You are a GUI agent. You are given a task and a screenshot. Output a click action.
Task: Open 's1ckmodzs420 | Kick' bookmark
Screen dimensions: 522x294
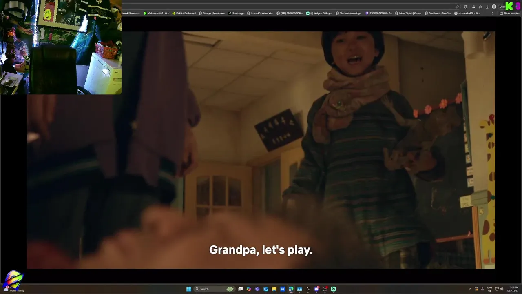tap(157, 13)
